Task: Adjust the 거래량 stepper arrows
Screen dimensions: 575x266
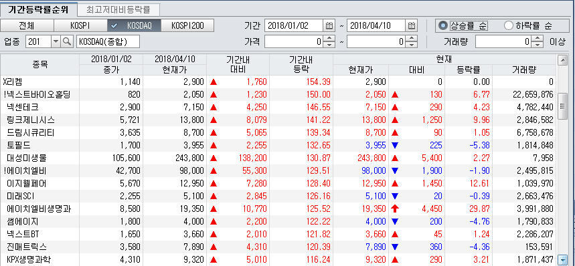Action: (x=538, y=41)
